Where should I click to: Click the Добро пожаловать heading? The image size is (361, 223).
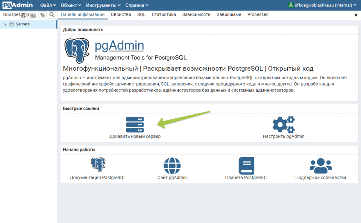(x=83, y=30)
